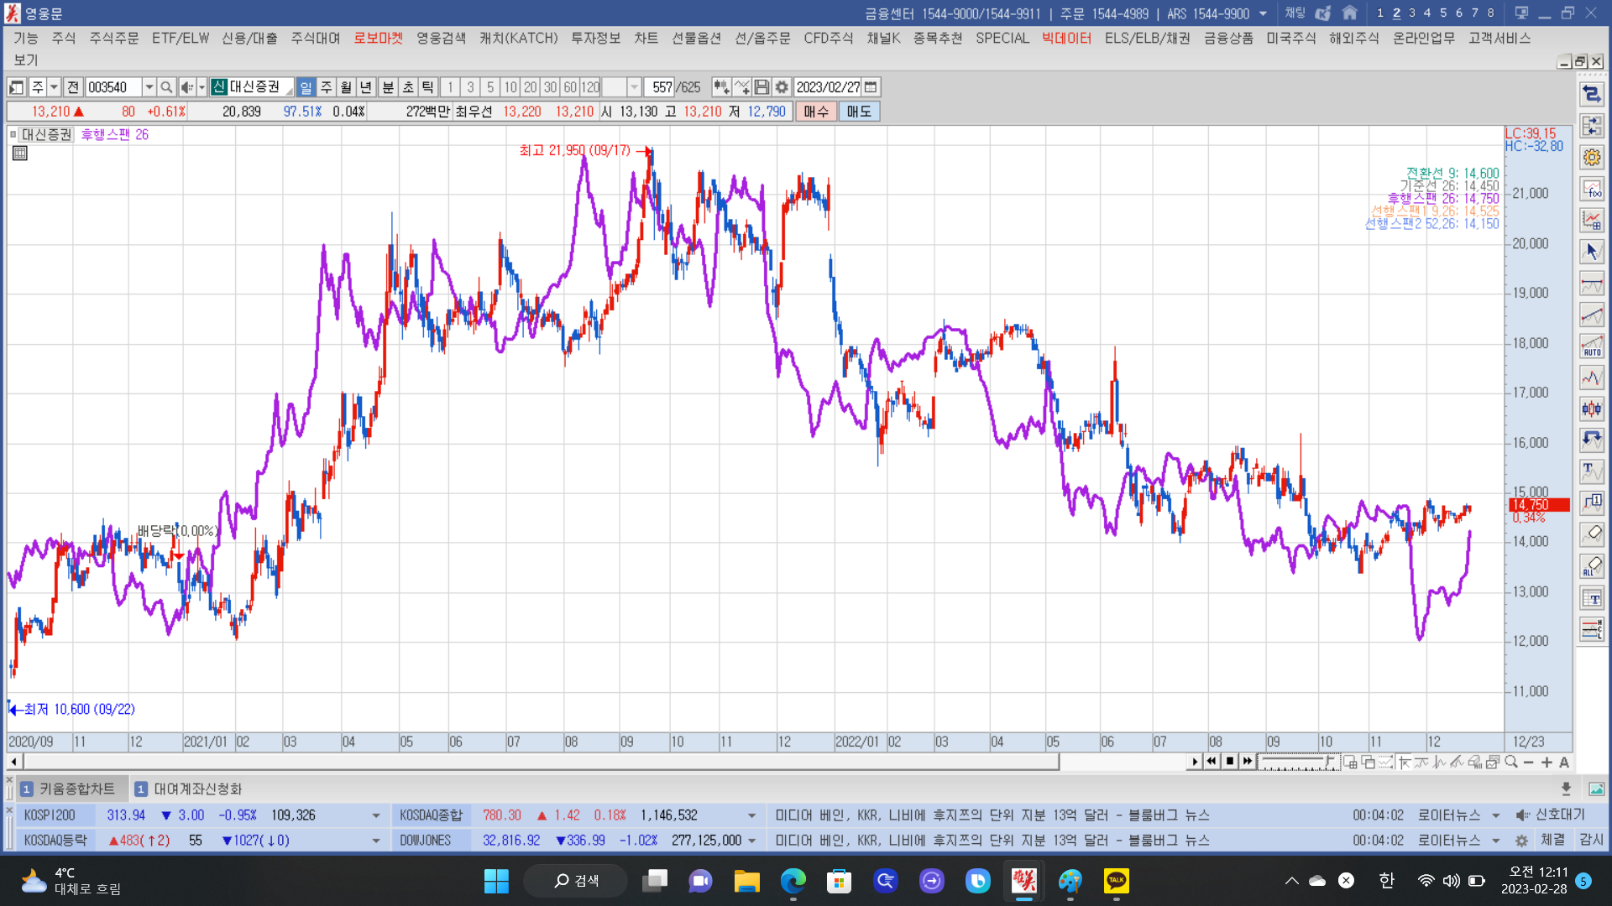The width and height of the screenshot is (1612, 906).
Task: Switch to weekly (주) chart period
Action: [x=326, y=87]
